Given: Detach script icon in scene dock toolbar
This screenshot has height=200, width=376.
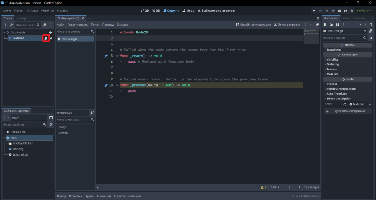Looking at the screenshot, I should 44,25.
